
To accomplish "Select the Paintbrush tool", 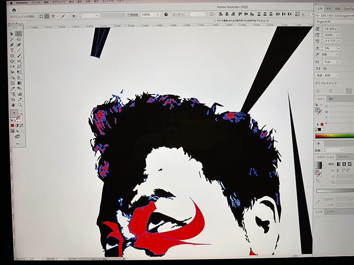I will 19,56.
